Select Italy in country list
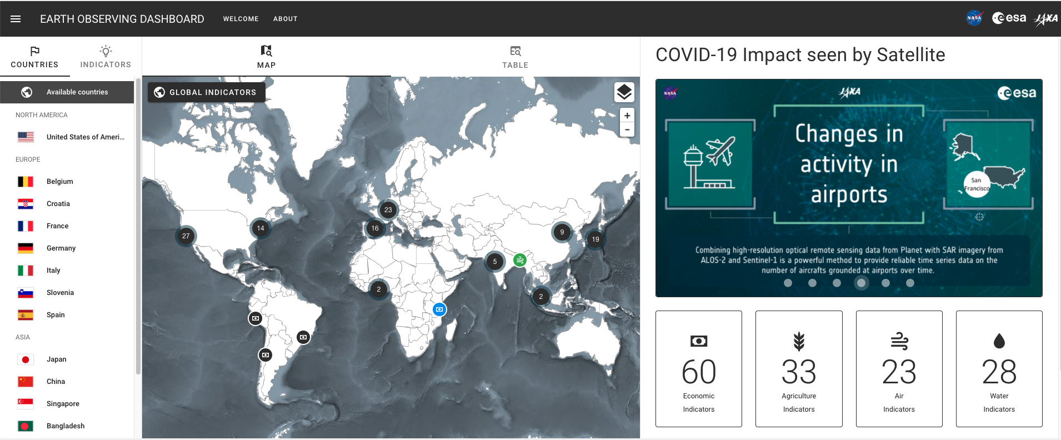 pos(67,271)
